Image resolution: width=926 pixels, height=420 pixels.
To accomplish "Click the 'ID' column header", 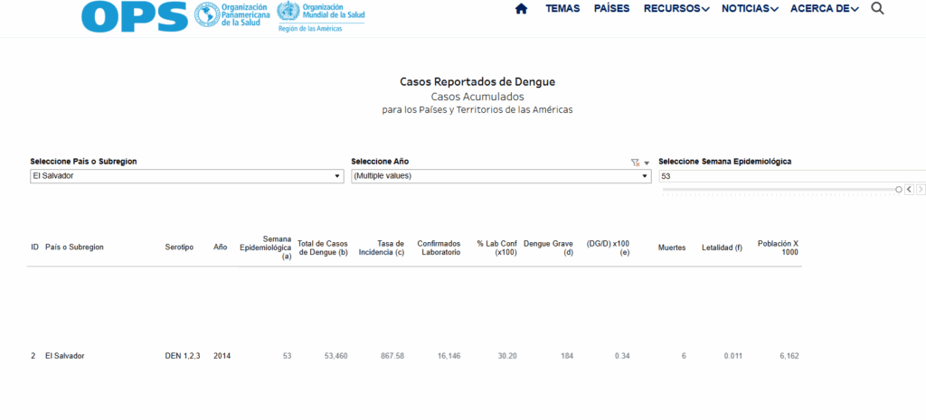I will coord(35,247).
